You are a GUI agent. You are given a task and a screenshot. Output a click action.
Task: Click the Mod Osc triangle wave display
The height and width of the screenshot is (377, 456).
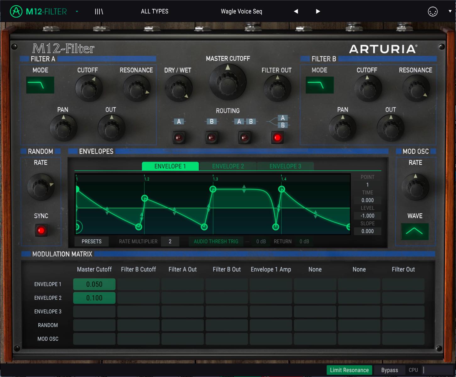[415, 232]
